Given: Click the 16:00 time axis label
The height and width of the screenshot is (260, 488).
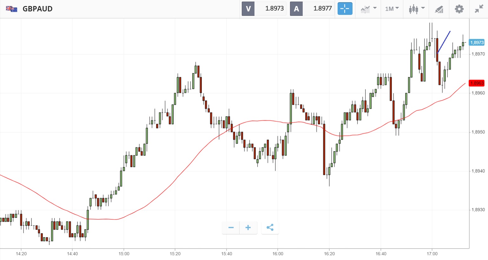Looking at the screenshot, I should pyautogui.click(x=278, y=254).
